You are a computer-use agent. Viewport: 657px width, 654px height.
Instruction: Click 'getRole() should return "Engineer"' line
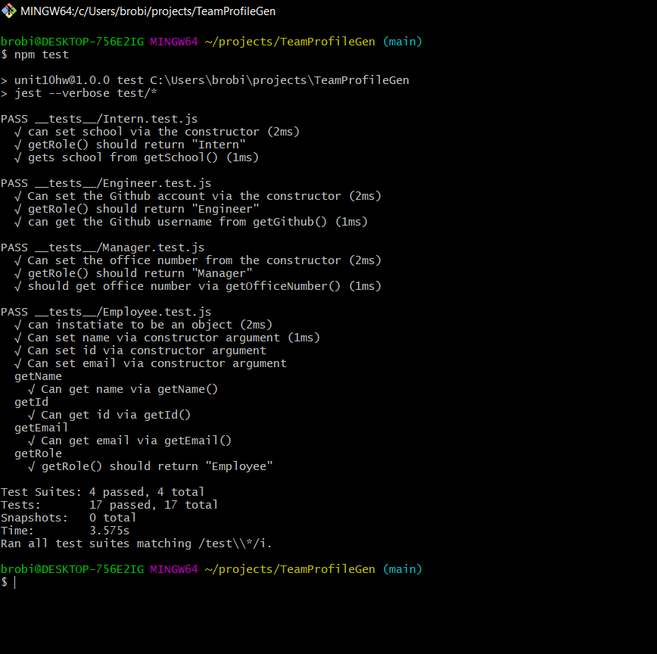point(136,209)
